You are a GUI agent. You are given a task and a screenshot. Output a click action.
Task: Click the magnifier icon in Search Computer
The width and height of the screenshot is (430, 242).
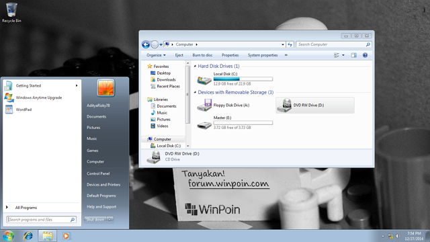[x=368, y=44]
